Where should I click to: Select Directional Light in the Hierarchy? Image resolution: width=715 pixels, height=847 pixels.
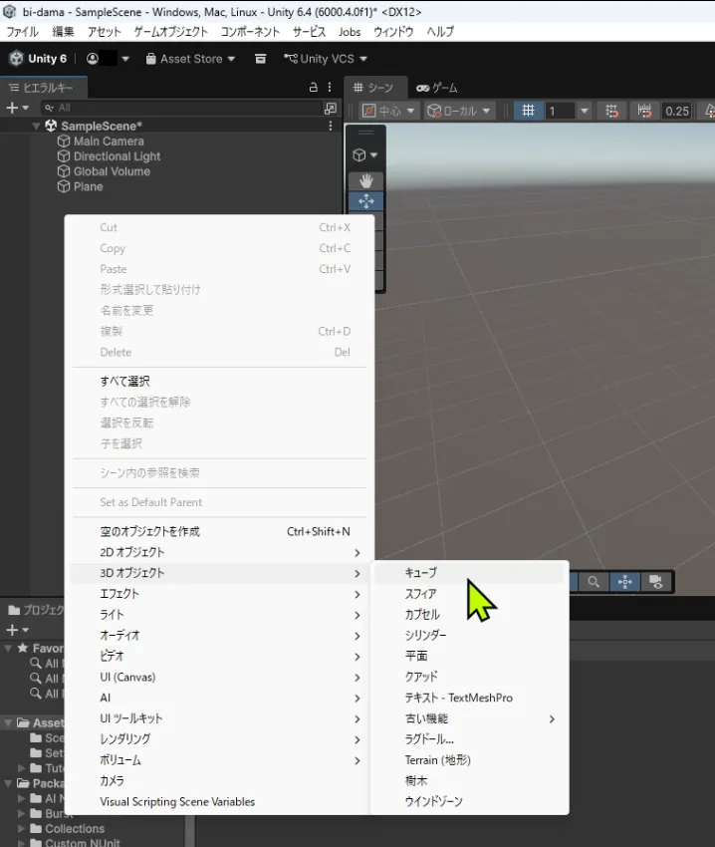117,156
